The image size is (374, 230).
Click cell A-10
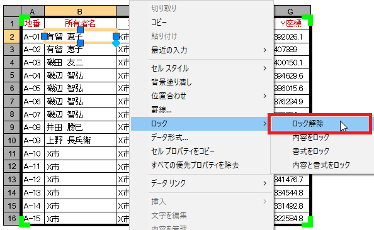[33, 153]
